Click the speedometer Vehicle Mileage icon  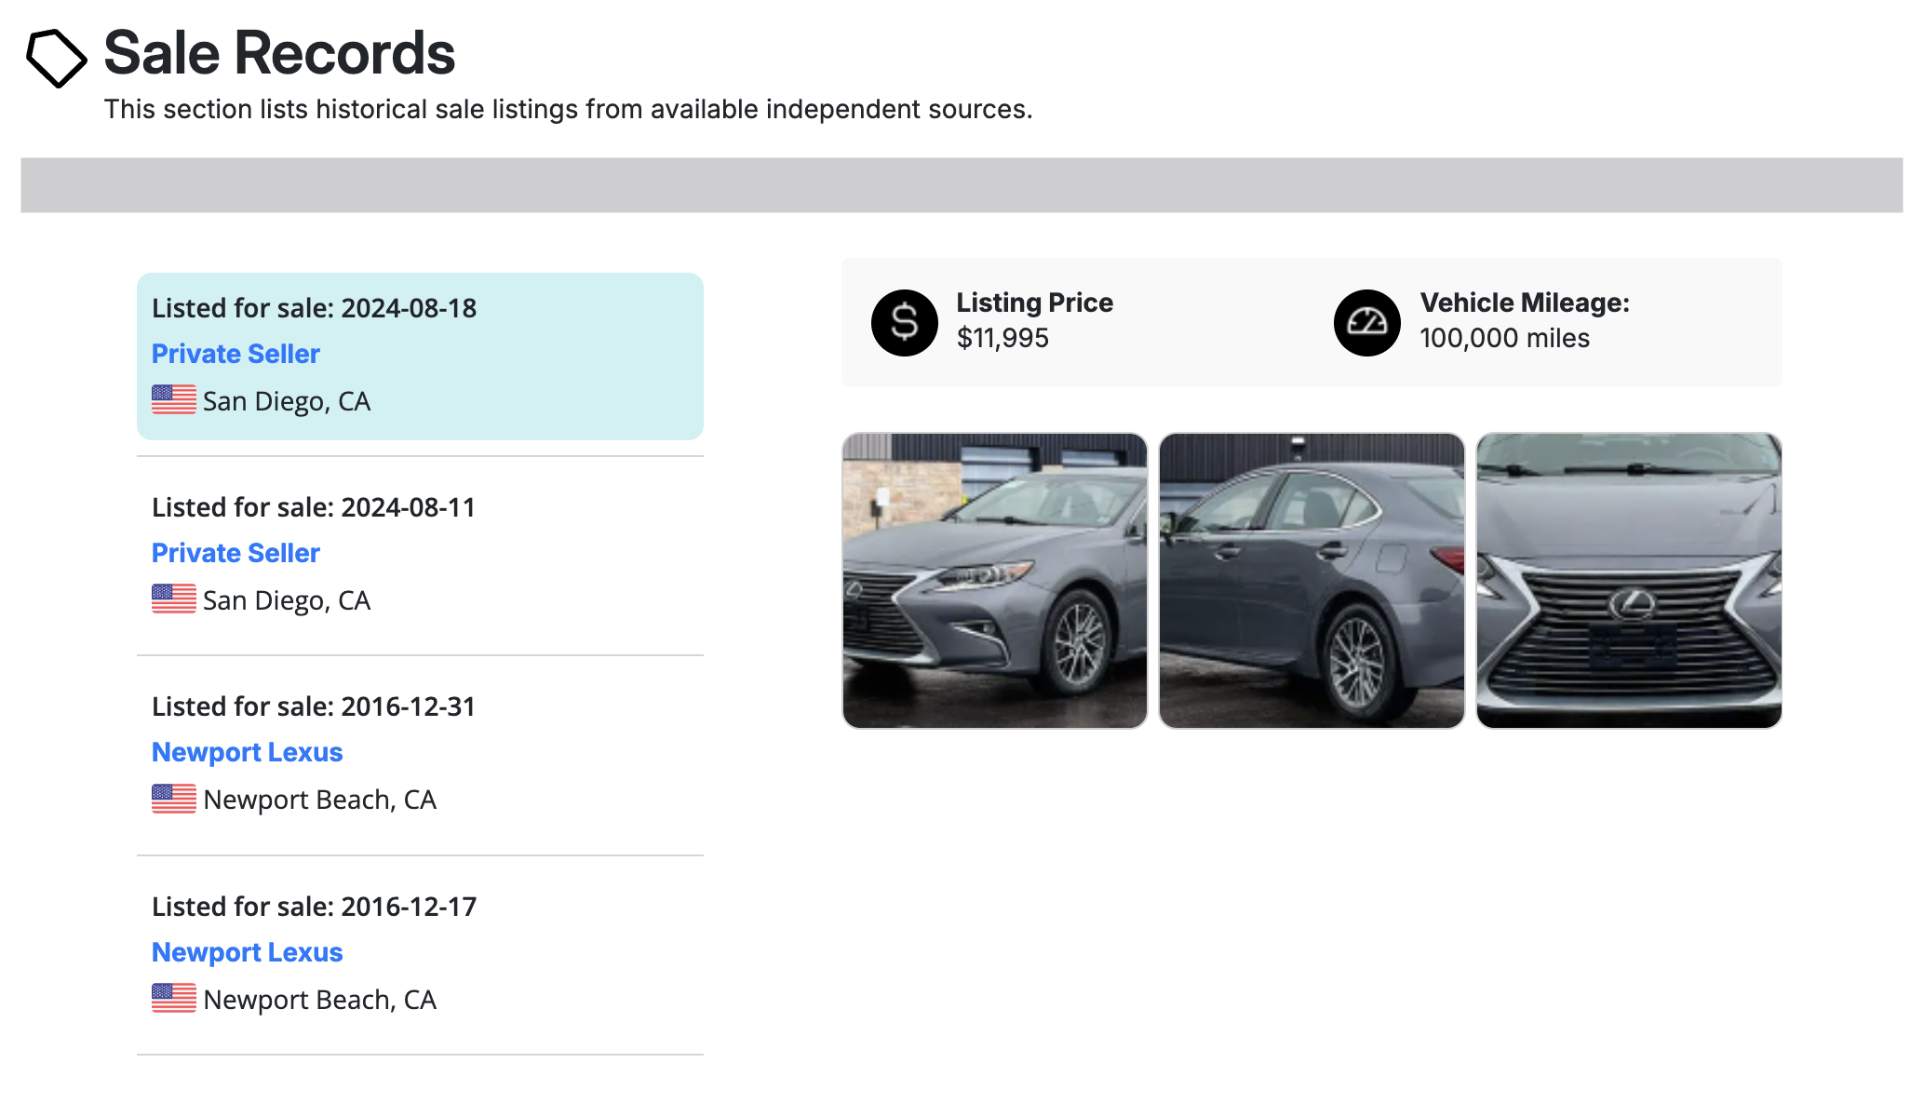(1366, 323)
